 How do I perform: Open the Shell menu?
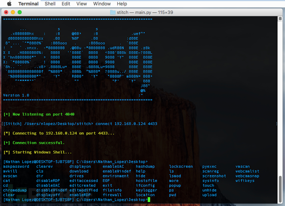tap(50, 4)
